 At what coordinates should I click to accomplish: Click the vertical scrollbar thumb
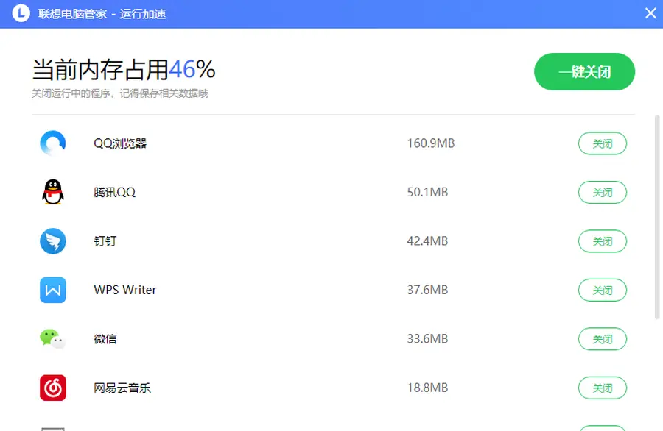click(657, 217)
